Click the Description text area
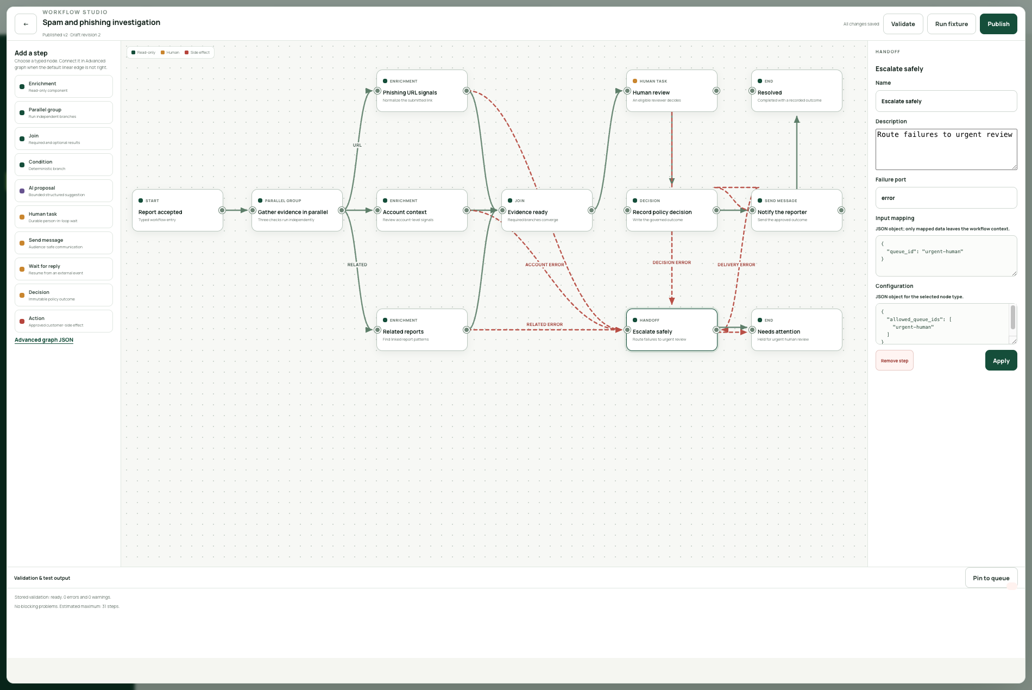Screen dimensions: 1032x690 pyautogui.click(x=946, y=149)
